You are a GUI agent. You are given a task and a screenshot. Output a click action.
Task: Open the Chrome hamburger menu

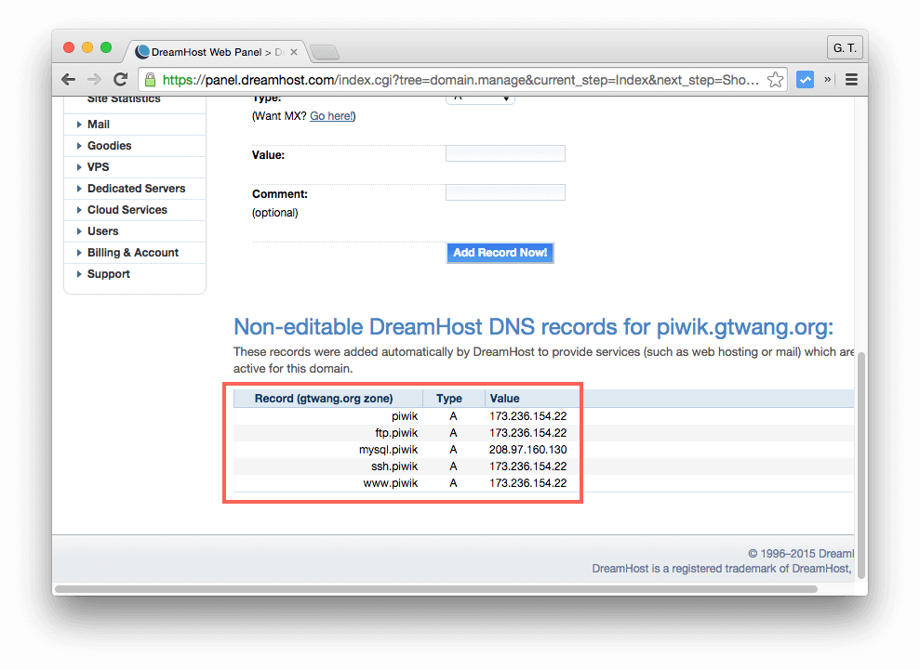click(850, 80)
